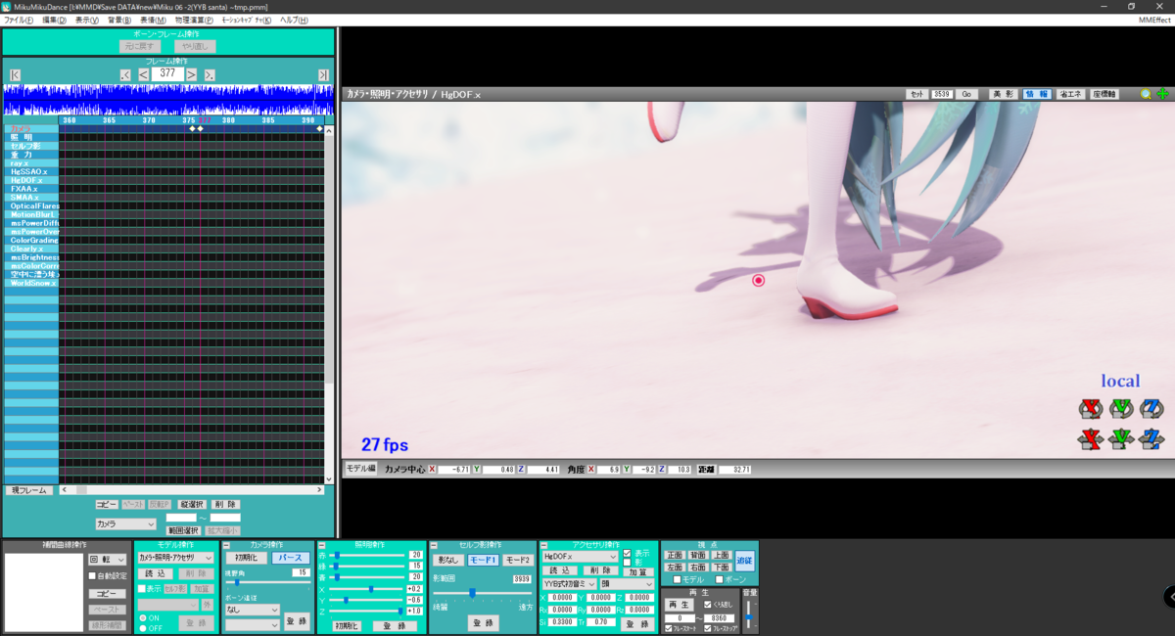Click the timeline horizontal scrollbar
The image size is (1175, 636).
[192, 490]
